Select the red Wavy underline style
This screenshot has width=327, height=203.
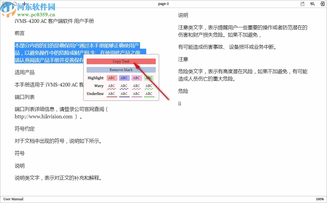point(112,87)
